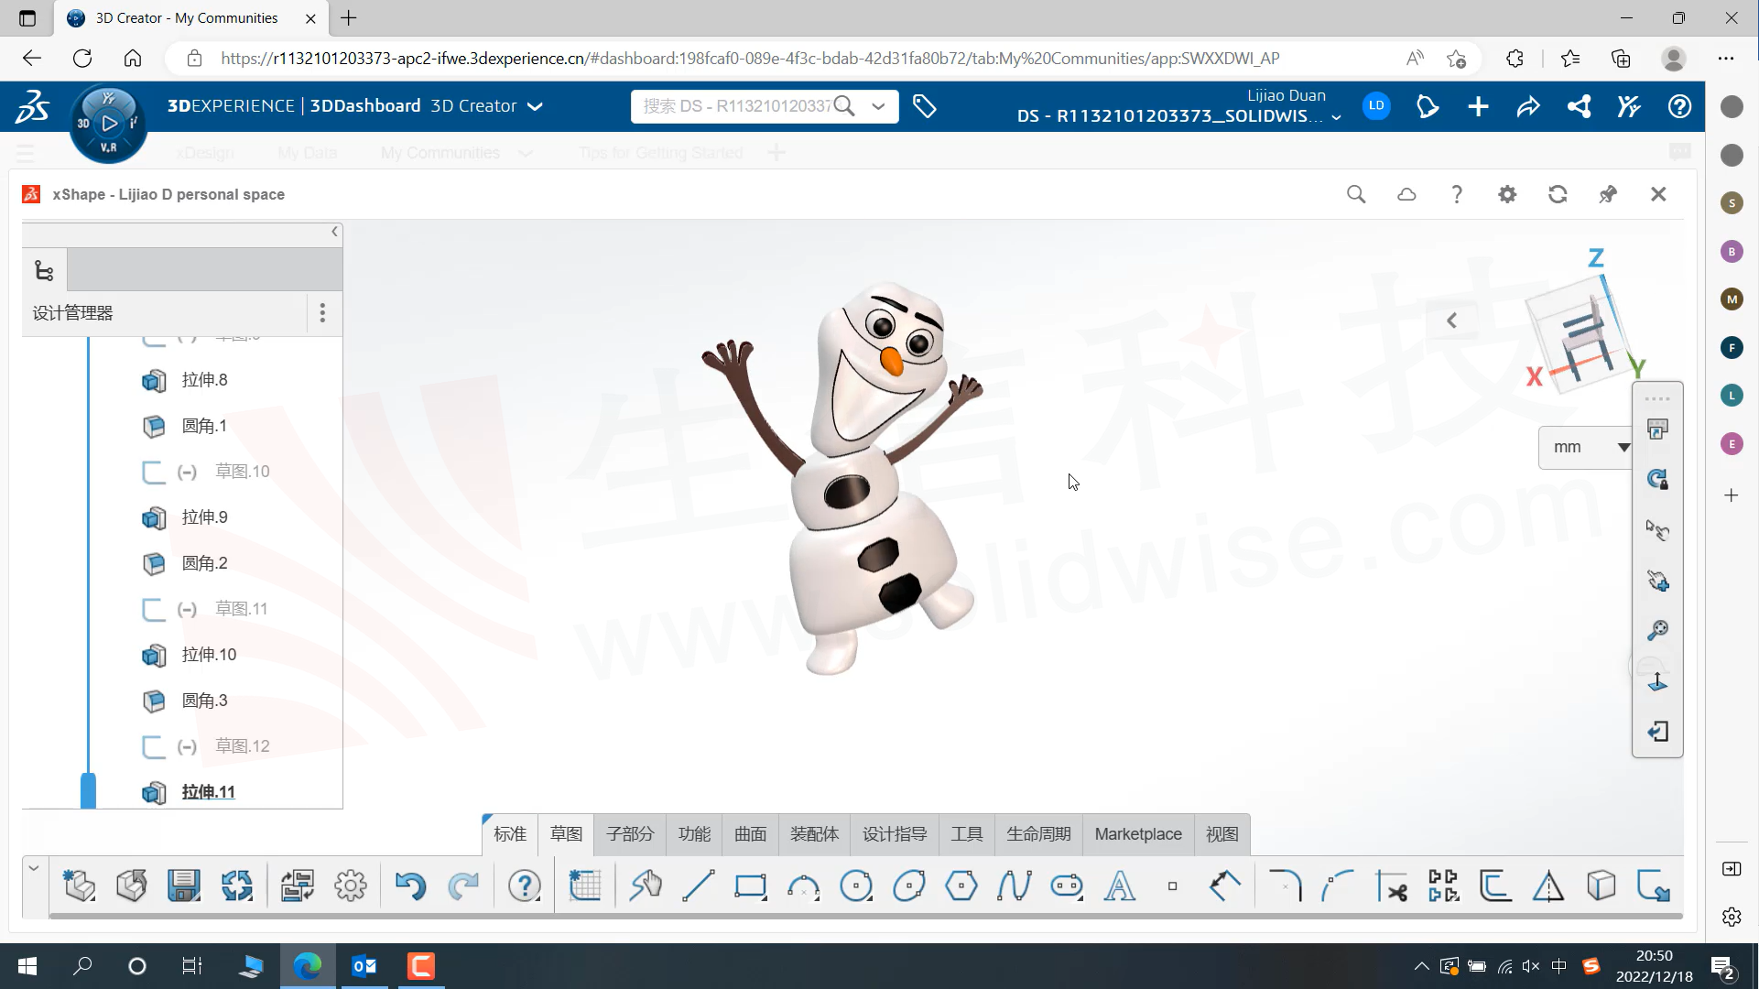Click the 拉伸.11 feature item
The width and height of the screenshot is (1759, 989).
(209, 792)
